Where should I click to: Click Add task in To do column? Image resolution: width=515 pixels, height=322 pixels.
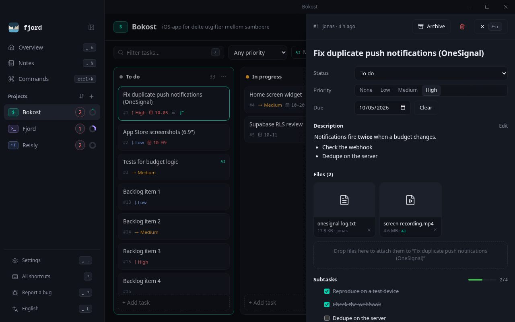[x=174, y=303]
